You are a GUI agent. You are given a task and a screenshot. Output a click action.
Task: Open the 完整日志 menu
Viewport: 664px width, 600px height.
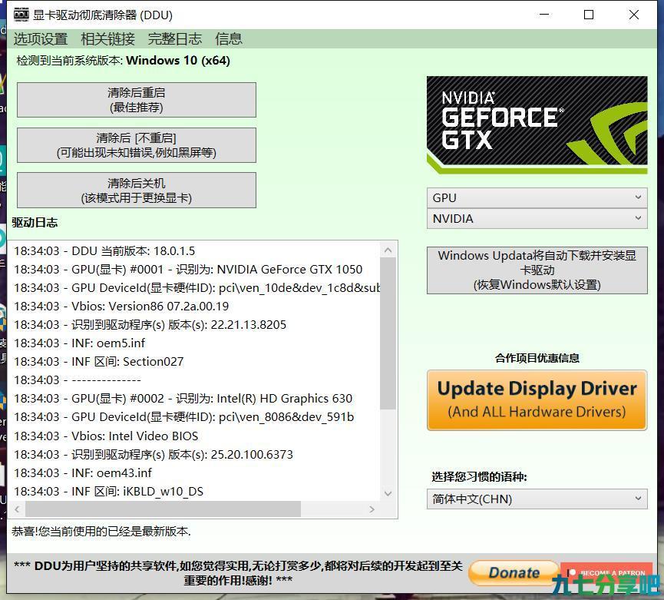tap(174, 39)
